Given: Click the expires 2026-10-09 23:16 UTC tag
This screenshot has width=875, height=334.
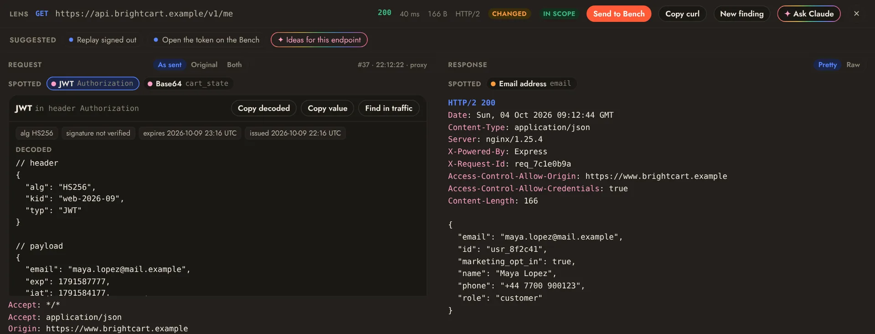Looking at the screenshot, I should coord(190,133).
